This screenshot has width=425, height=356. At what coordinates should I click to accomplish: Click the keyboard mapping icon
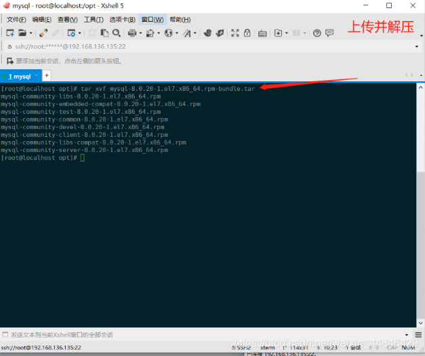tap(262, 33)
